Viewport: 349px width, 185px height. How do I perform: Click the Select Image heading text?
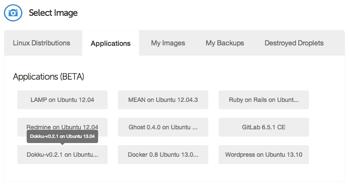click(x=53, y=13)
